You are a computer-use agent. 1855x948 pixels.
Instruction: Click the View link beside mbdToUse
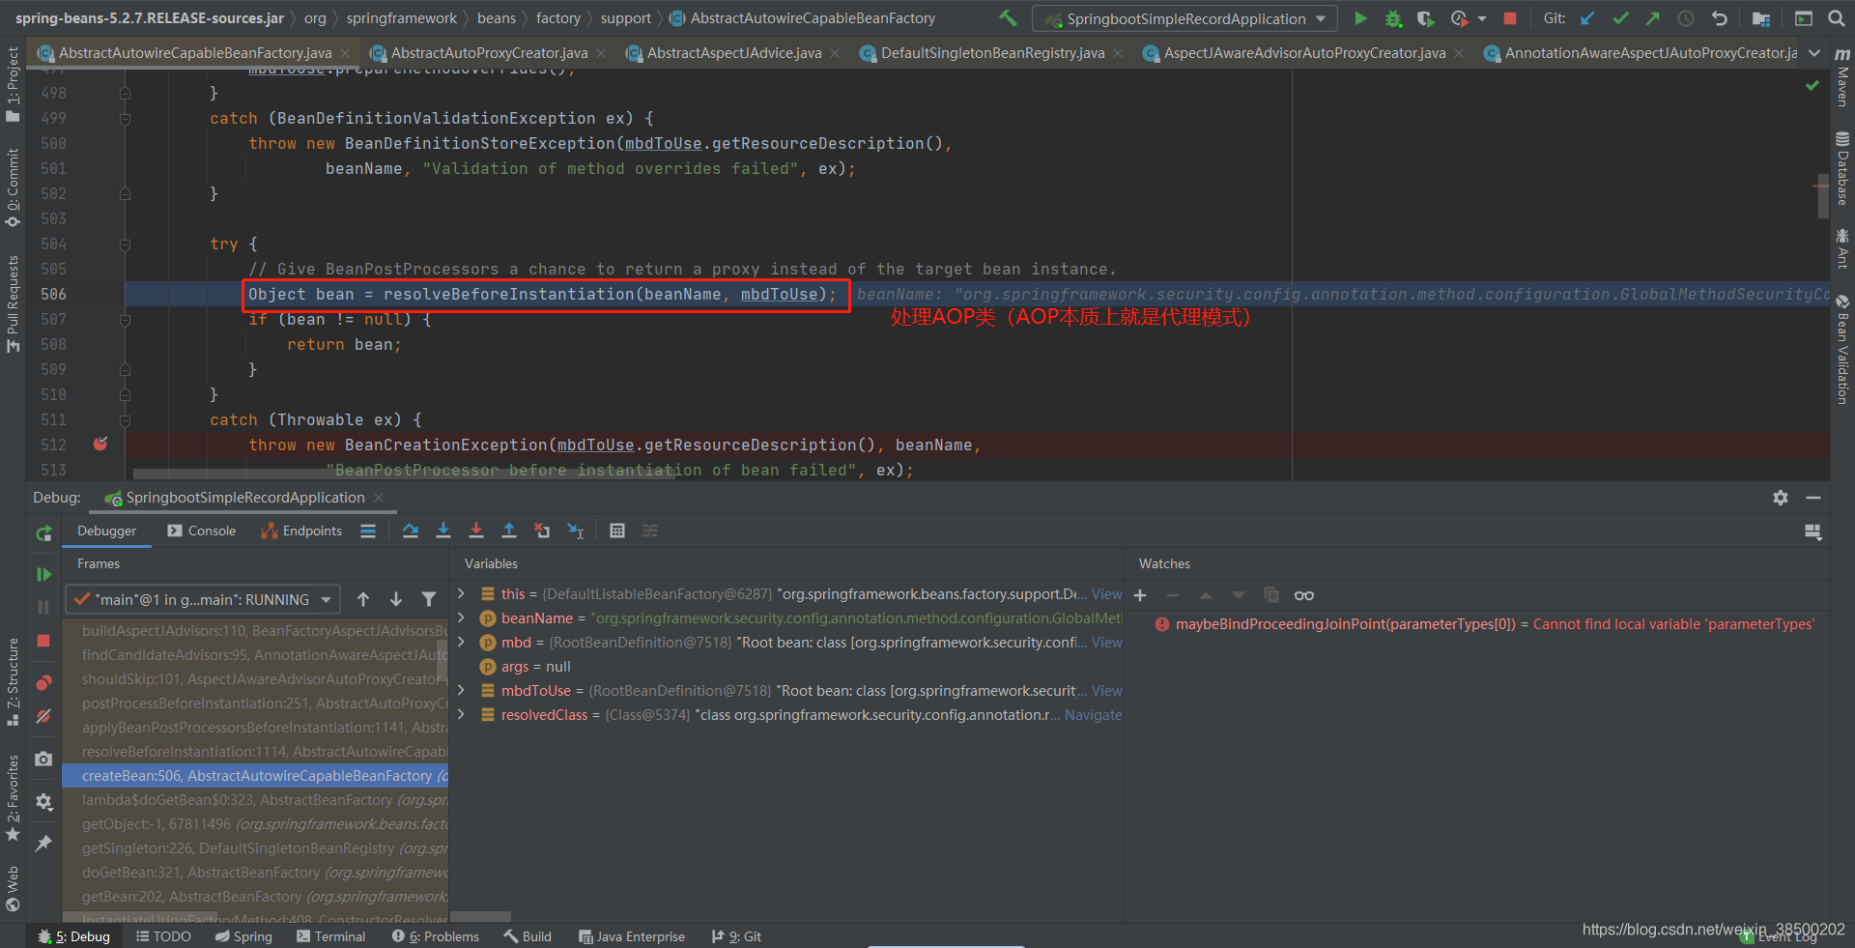click(x=1107, y=690)
